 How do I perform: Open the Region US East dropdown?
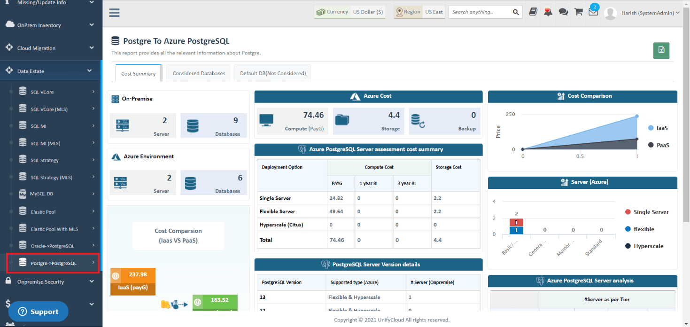coord(419,12)
